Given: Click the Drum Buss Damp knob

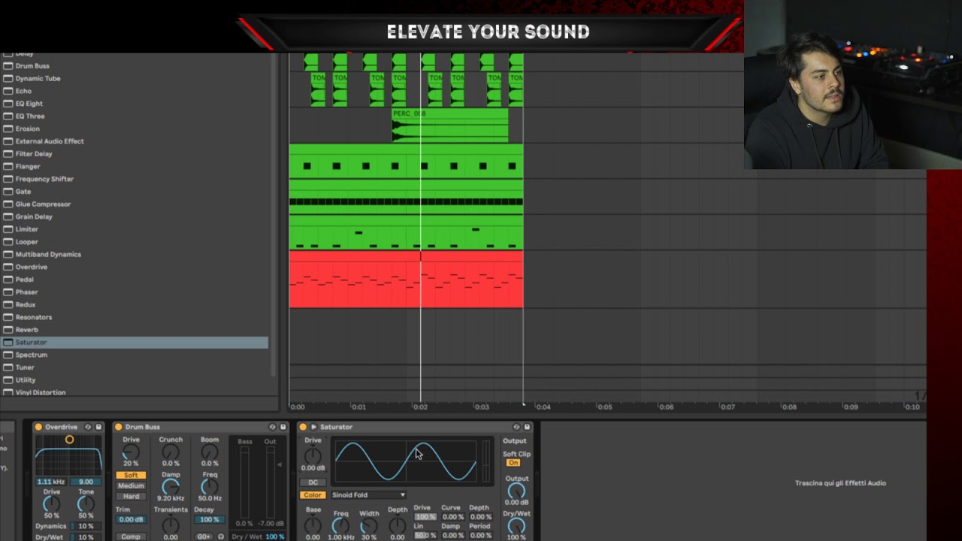Looking at the screenshot, I should pyautogui.click(x=171, y=487).
